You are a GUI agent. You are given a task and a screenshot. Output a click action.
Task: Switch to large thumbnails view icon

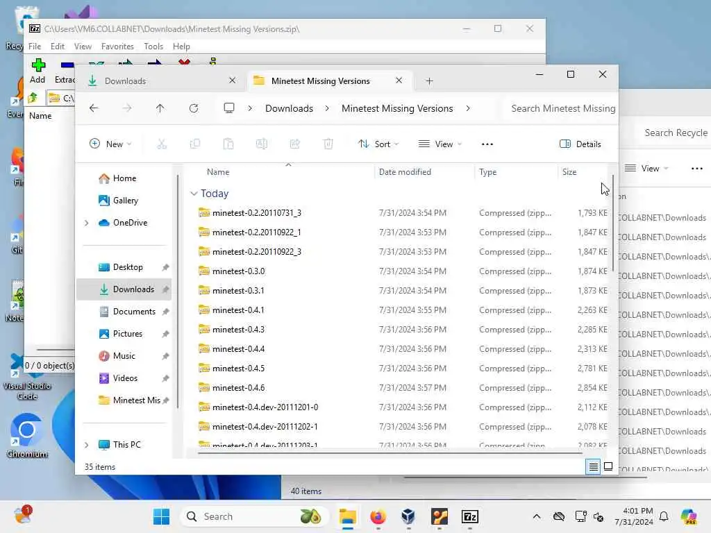[608, 466]
